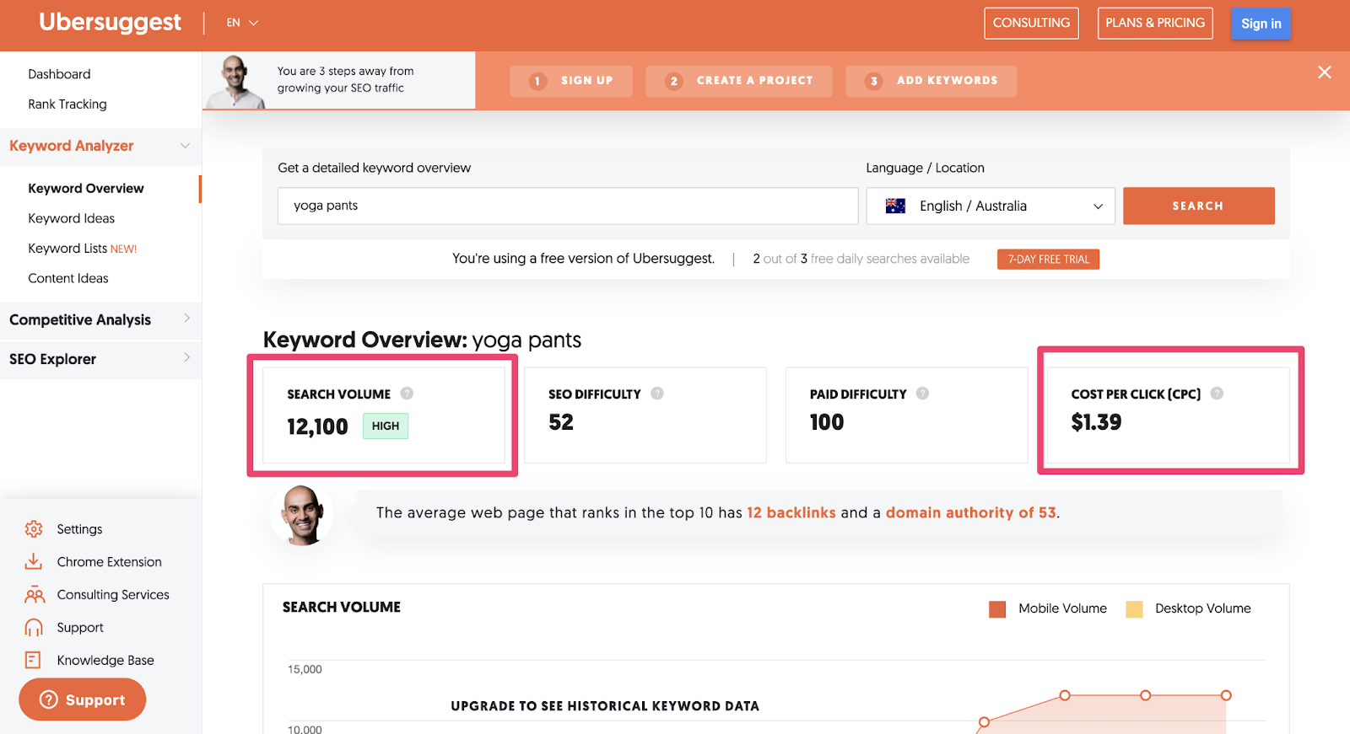The image size is (1350, 734).
Task: Click the Support text link in sidebar
Action: (x=80, y=628)
